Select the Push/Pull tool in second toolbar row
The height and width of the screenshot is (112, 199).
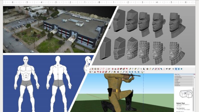point(95,72)
